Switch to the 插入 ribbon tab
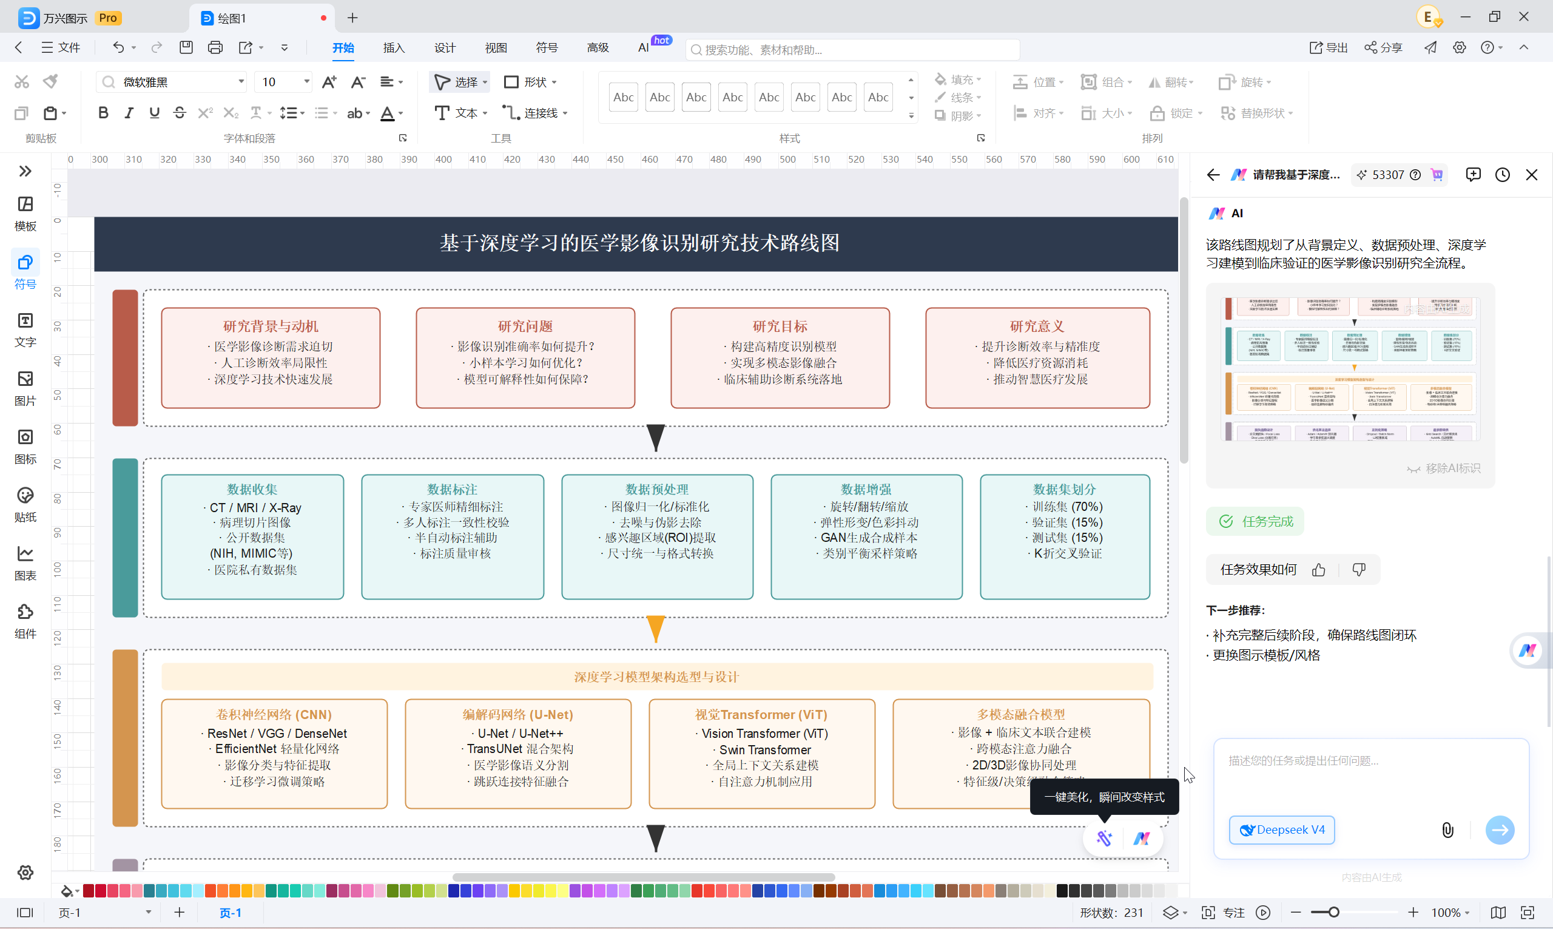The height and width of the screenshot is (929, 1553). (394, 47)
